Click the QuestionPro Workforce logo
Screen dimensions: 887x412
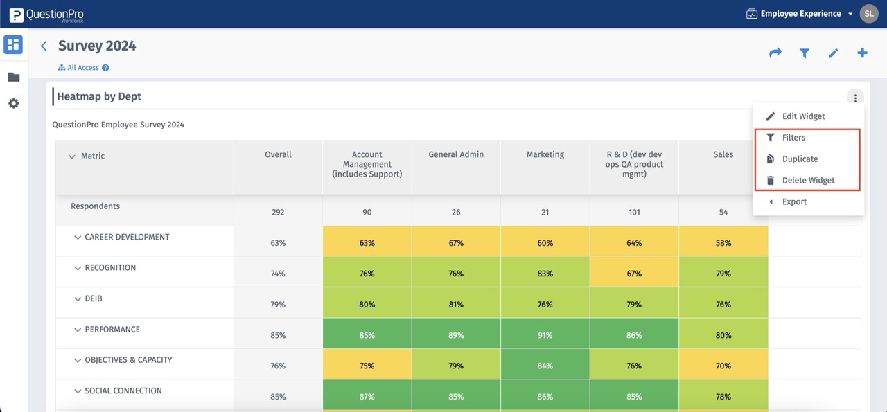pyautogui.click(x=46, y=13)
